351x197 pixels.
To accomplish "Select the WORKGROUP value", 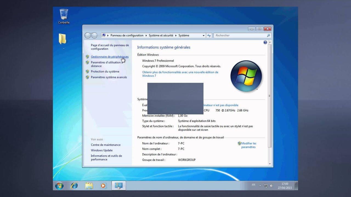I will click(x=187, y=160).
